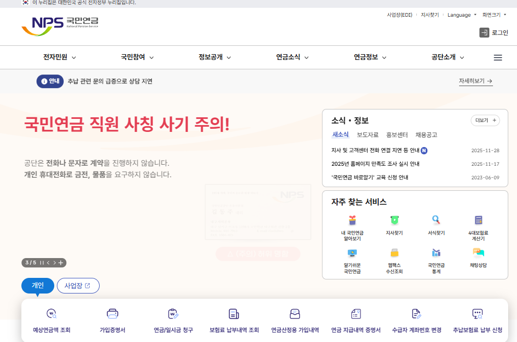Open notice 2025년 홈페이지 만족도 조사

pos(375,164)
